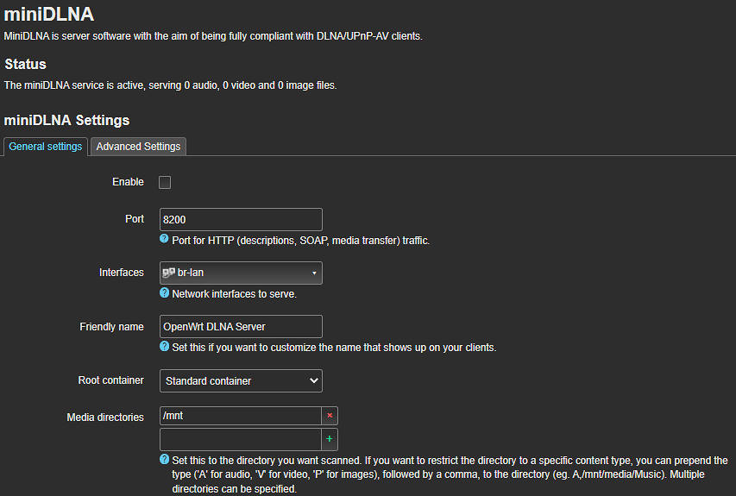Viewport: 736px width, 496px height.
Task: Click the Media directories label
Action: tap(105, 418)
